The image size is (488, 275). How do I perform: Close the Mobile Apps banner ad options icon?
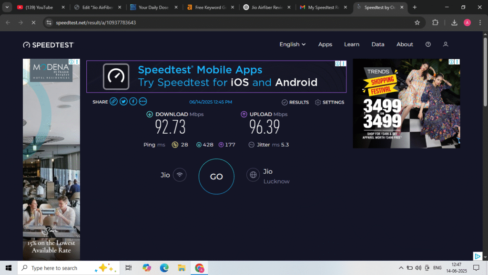click(x=344, y=63)
